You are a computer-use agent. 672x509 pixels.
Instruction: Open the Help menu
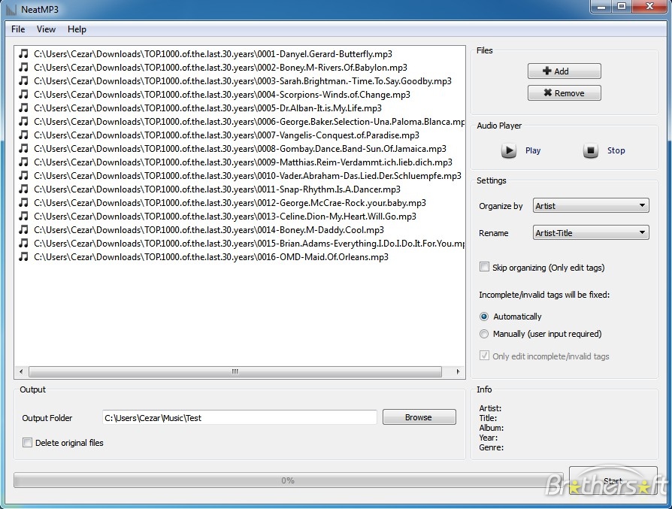pos(77,29)
